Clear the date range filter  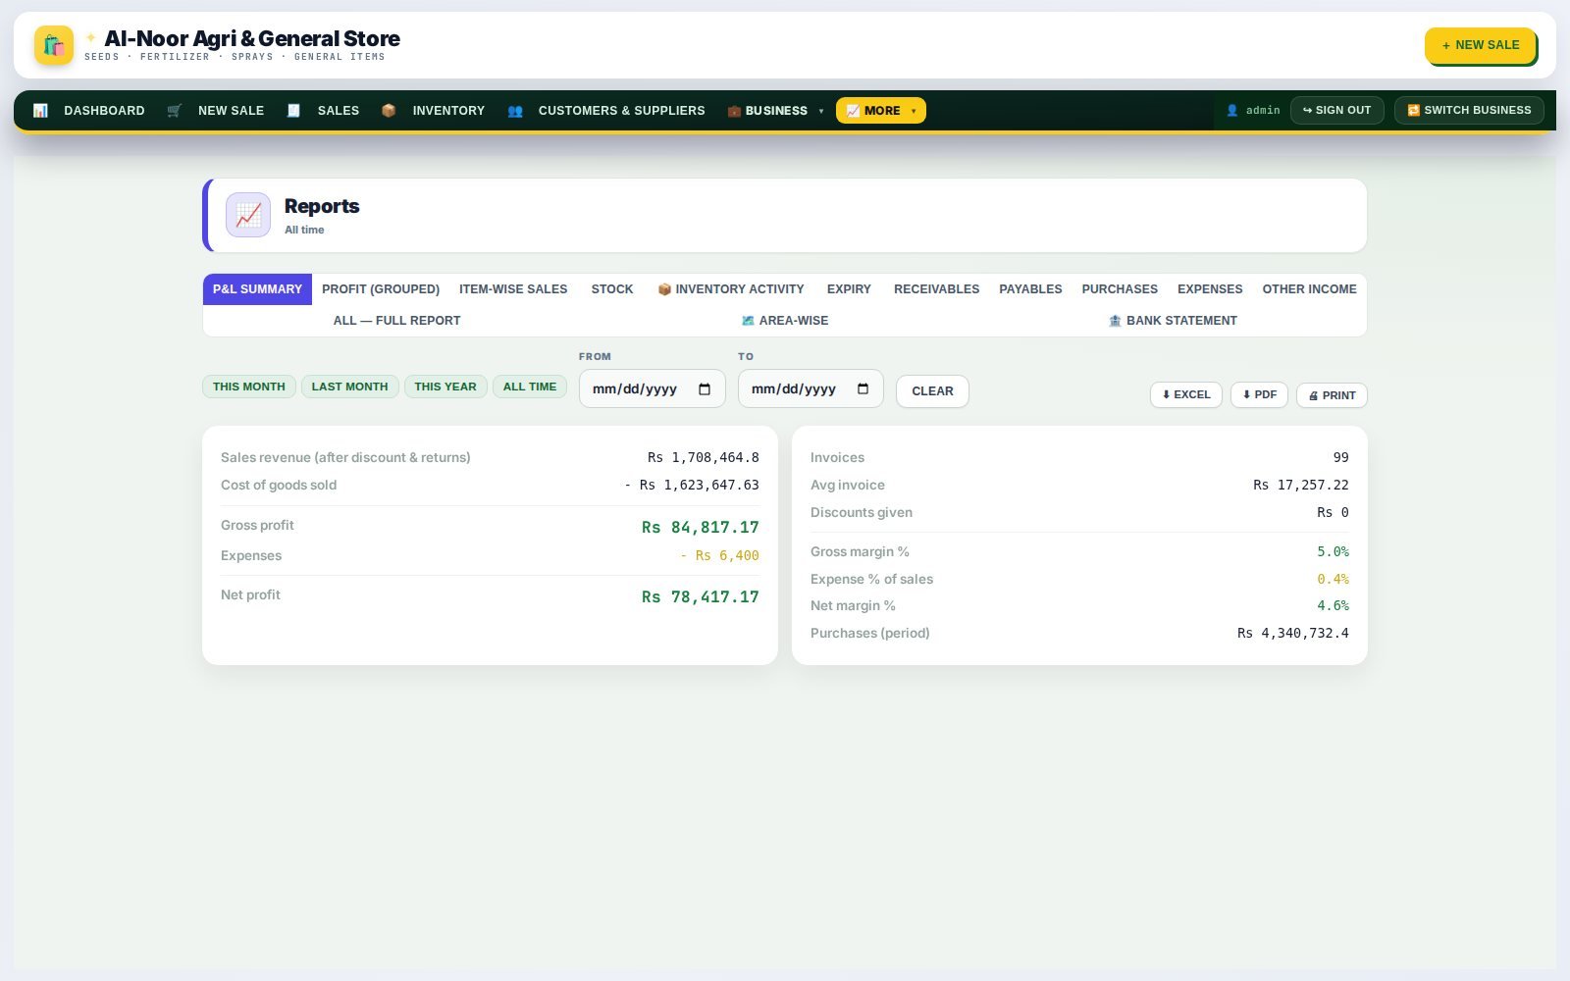[932, 391]
